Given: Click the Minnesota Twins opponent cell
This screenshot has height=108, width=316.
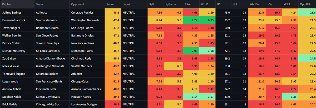Looking at the screenshot, I should pyautogui.click(x=87, y=51).
